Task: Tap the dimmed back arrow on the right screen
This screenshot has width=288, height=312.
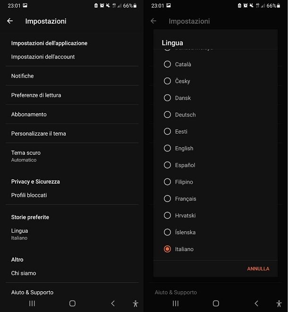Action: 153,21
